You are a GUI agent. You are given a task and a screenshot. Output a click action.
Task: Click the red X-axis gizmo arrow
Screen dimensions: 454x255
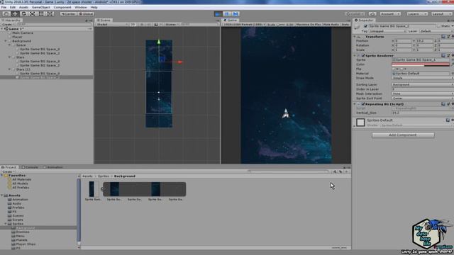click(180, 62)
